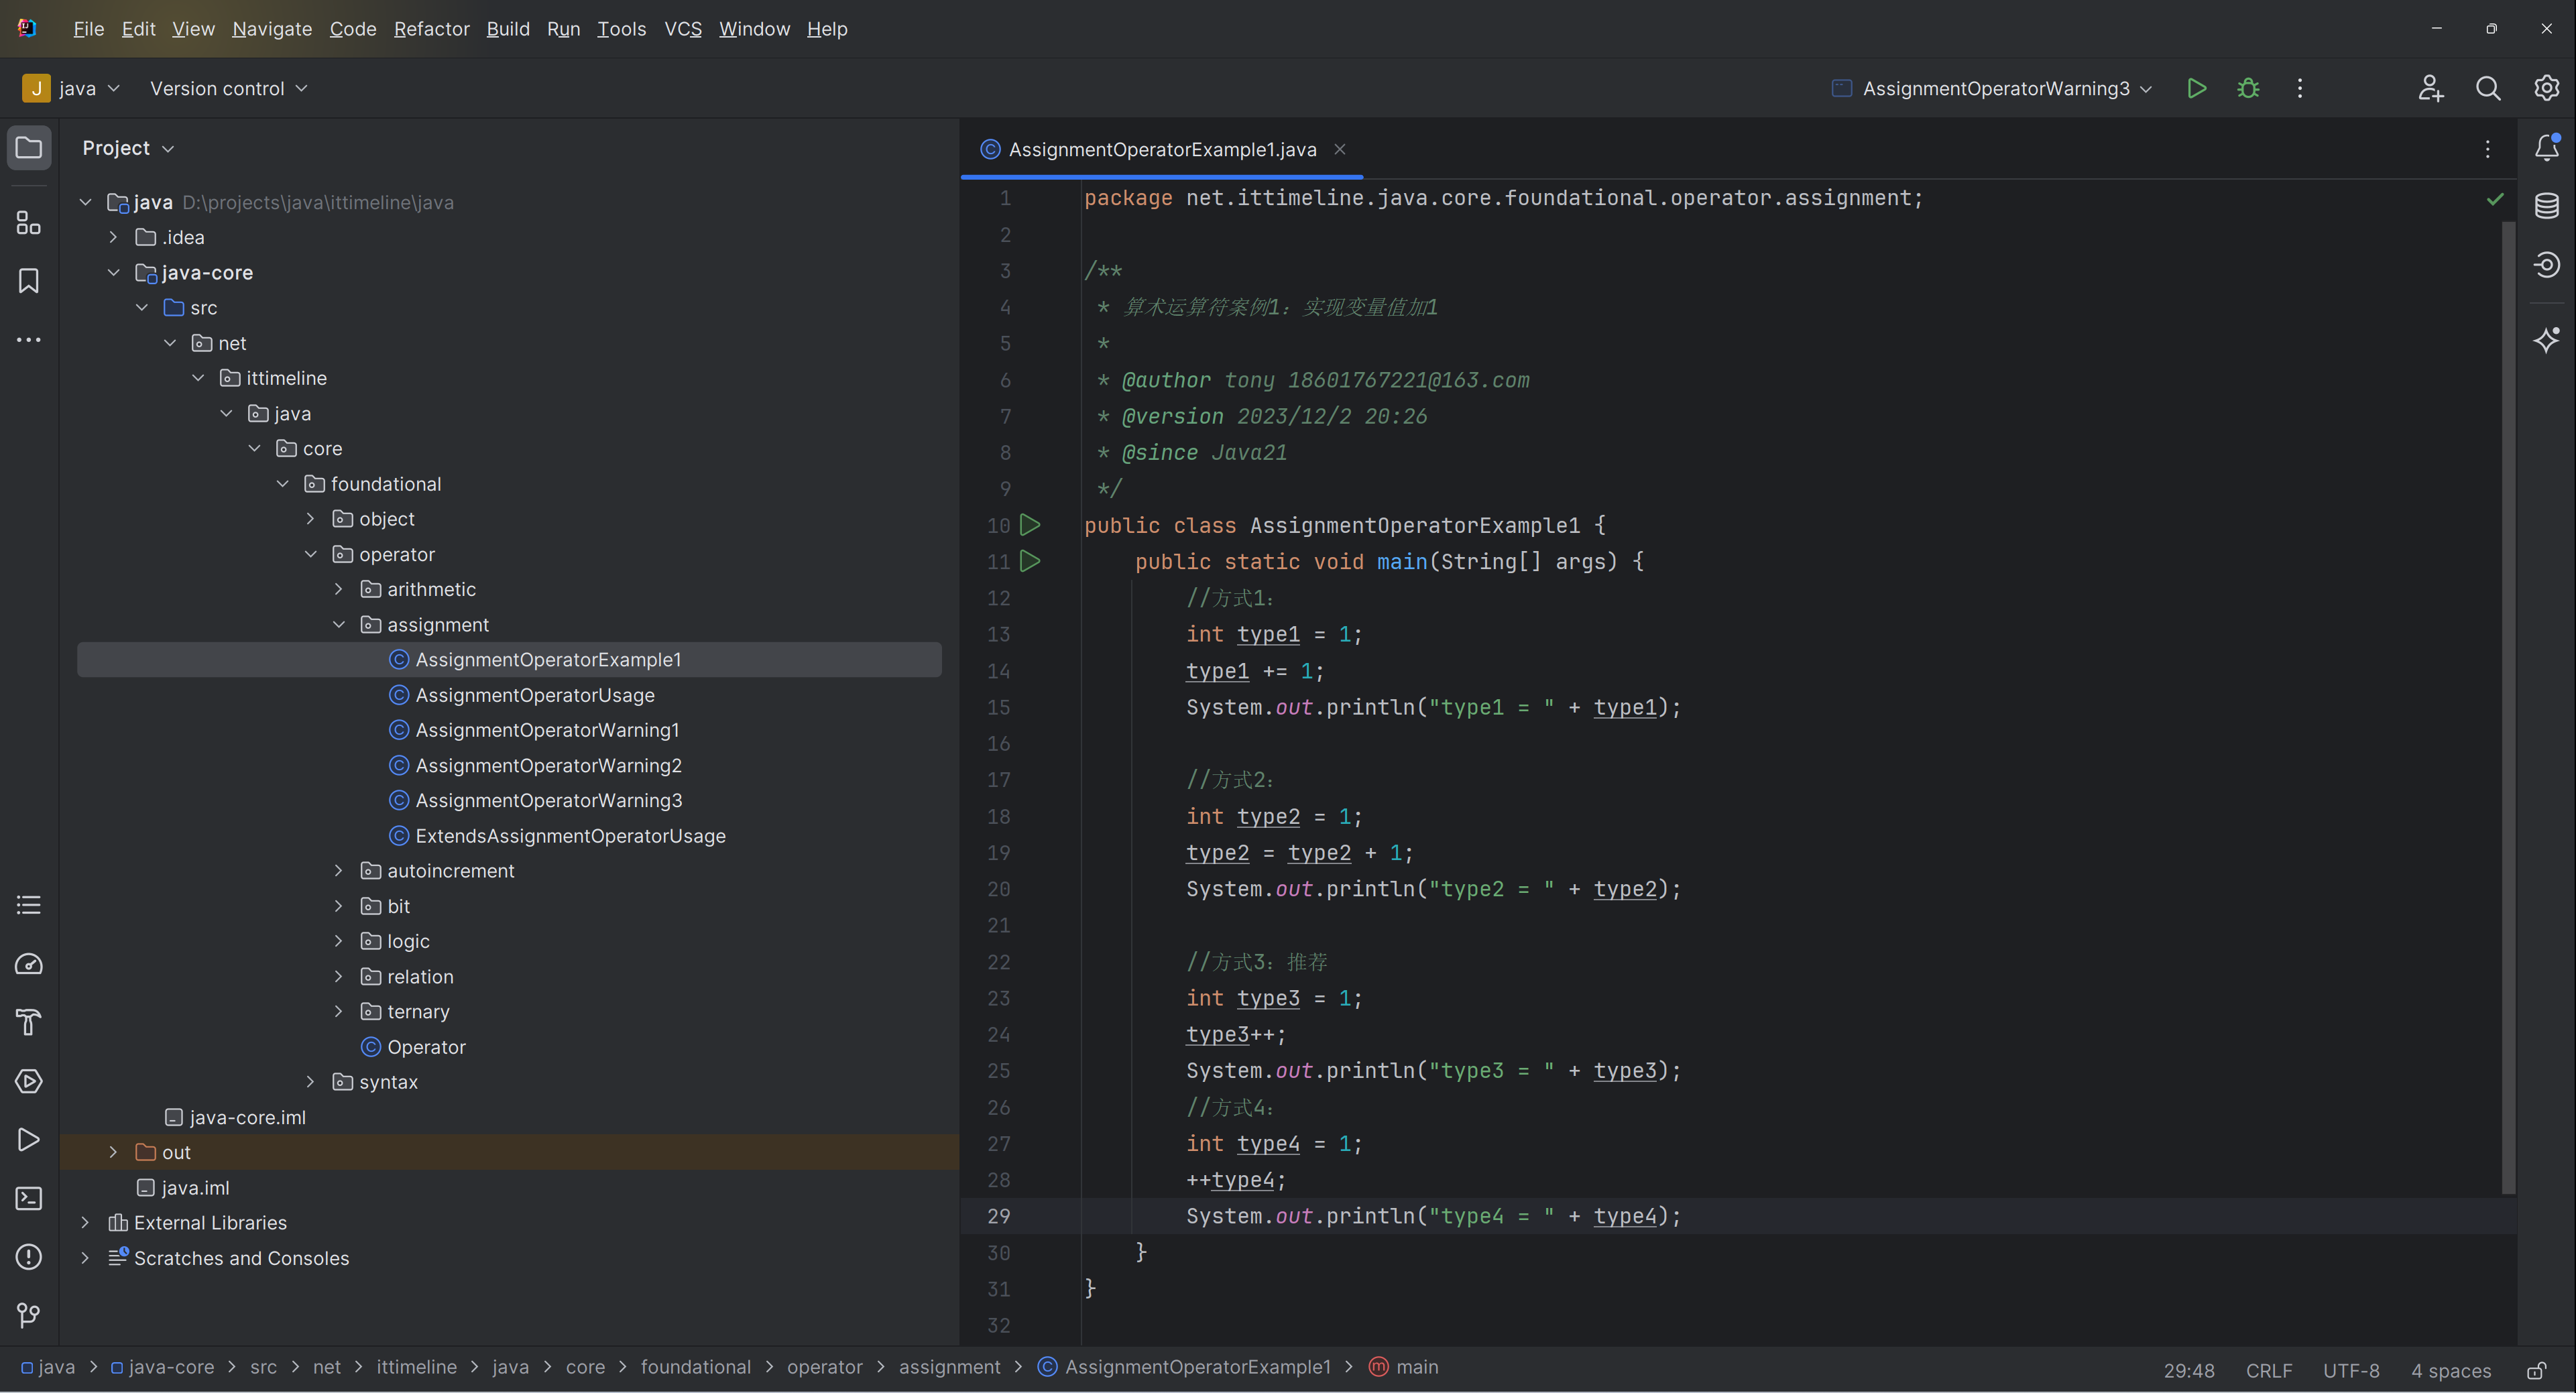Image resolution: width=2576 pixels, height=1393 pixels.
Task: Open the Database tool window
Action: (x=2547, y=206)
